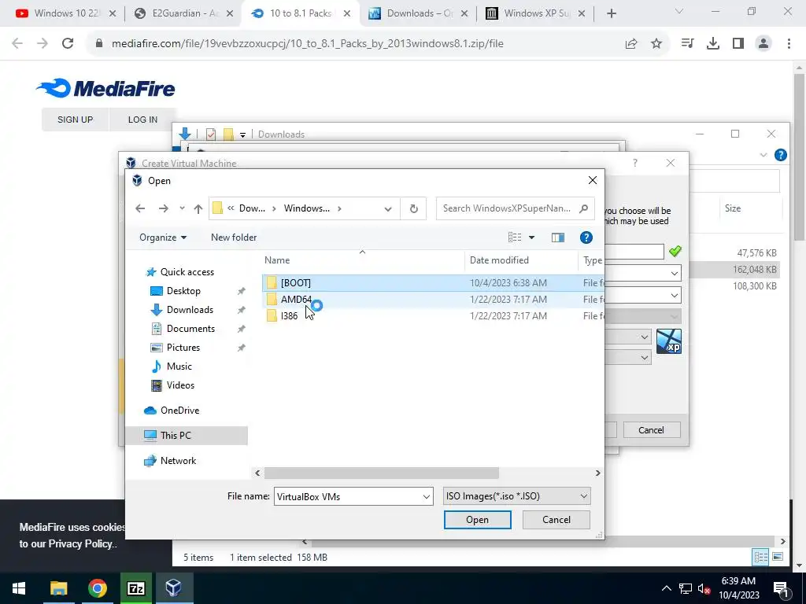Image resolution: width=806 pixels, height=604 pixels.
Task: Toggle the preview pane icon
Action: pyautogui.click(x=558, y=238)
